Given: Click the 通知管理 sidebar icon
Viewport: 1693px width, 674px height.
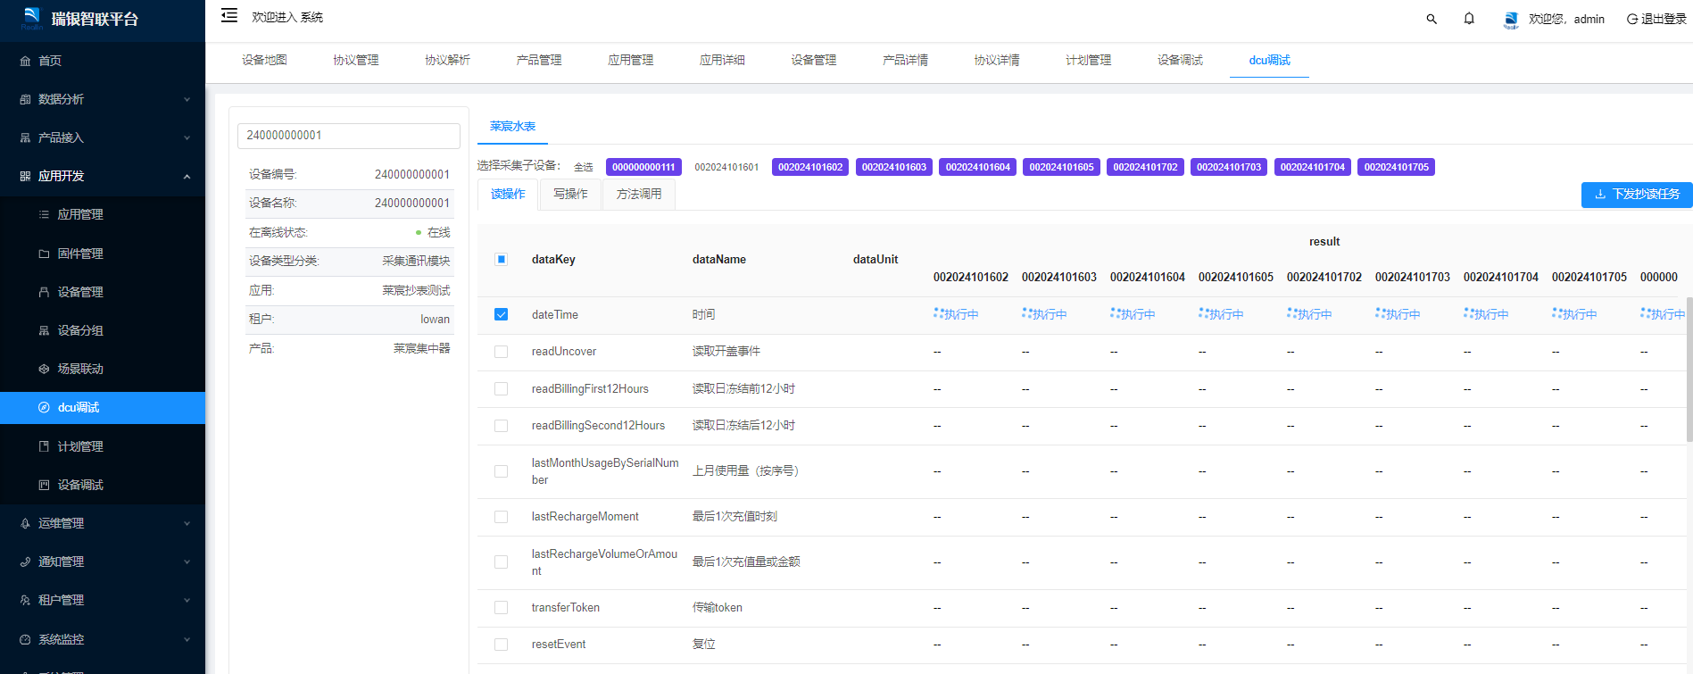Looking at the screenshot, I should [25, 562].
